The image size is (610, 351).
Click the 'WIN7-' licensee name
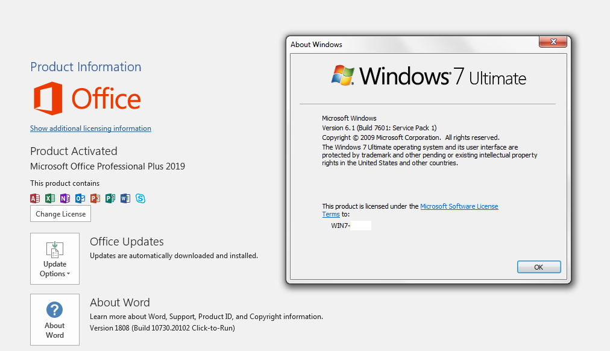pos(341,226)
